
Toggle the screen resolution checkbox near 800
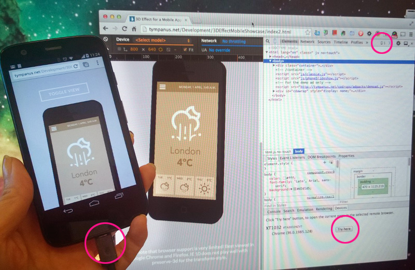point(119,49)
